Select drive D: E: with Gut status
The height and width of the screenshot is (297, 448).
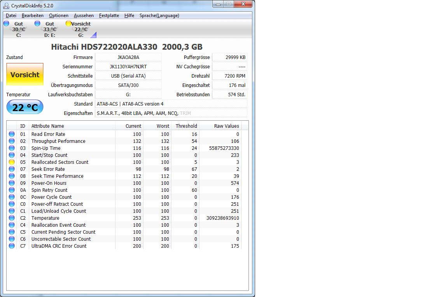(x=50, y=30)
